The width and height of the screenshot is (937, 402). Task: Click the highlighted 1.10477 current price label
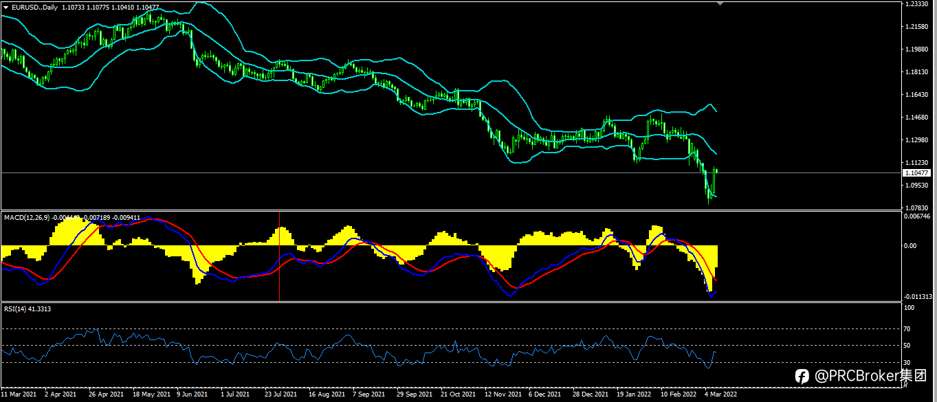click(x=917, y=173)
